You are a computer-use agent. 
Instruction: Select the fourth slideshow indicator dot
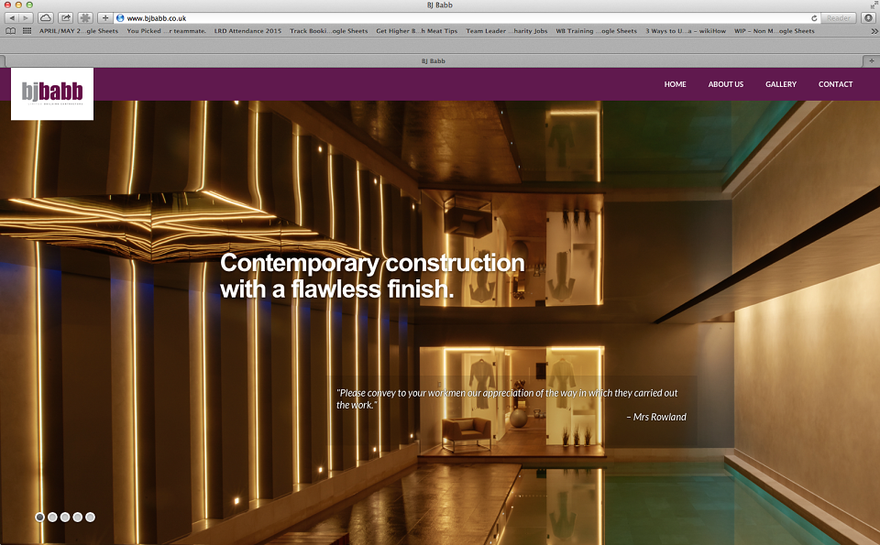click(x=77, y=517)
